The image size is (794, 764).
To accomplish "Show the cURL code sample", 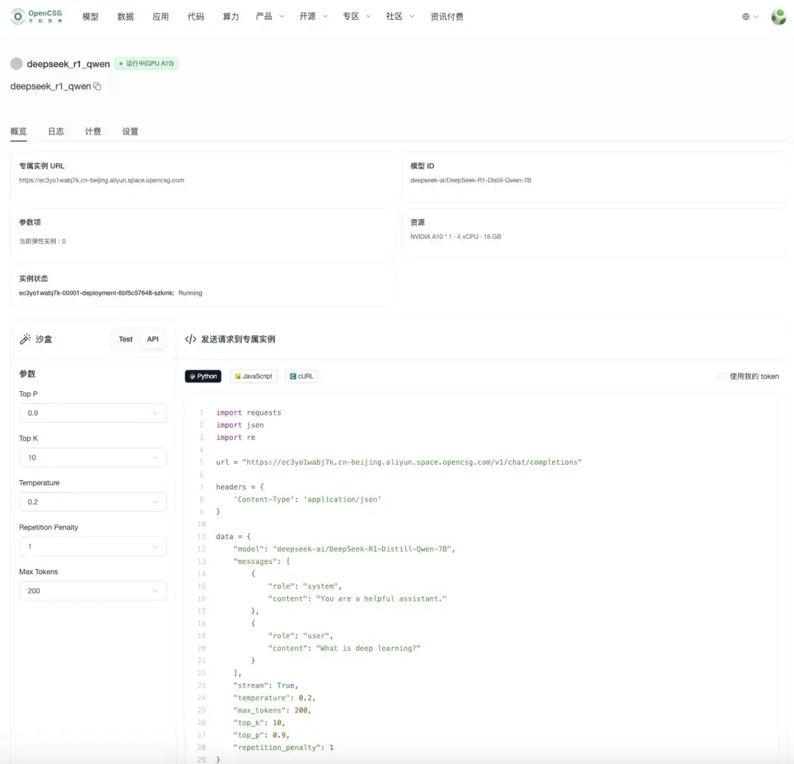I will 301,376.
